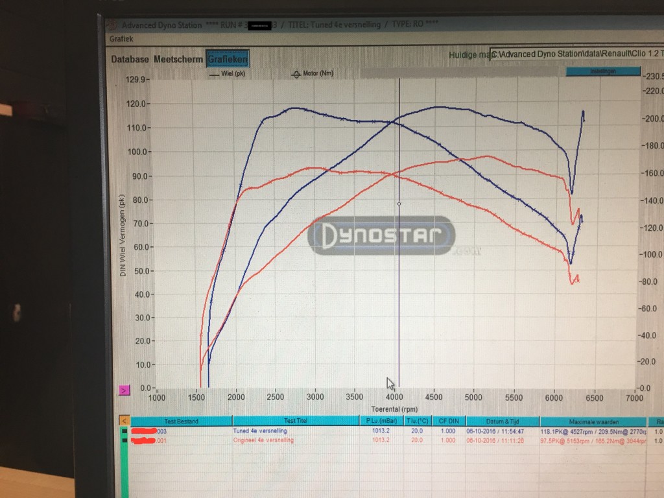This screenshot has height=498, width=664.
Task: Open the Grafiek menu
Action: click(121, 39)
